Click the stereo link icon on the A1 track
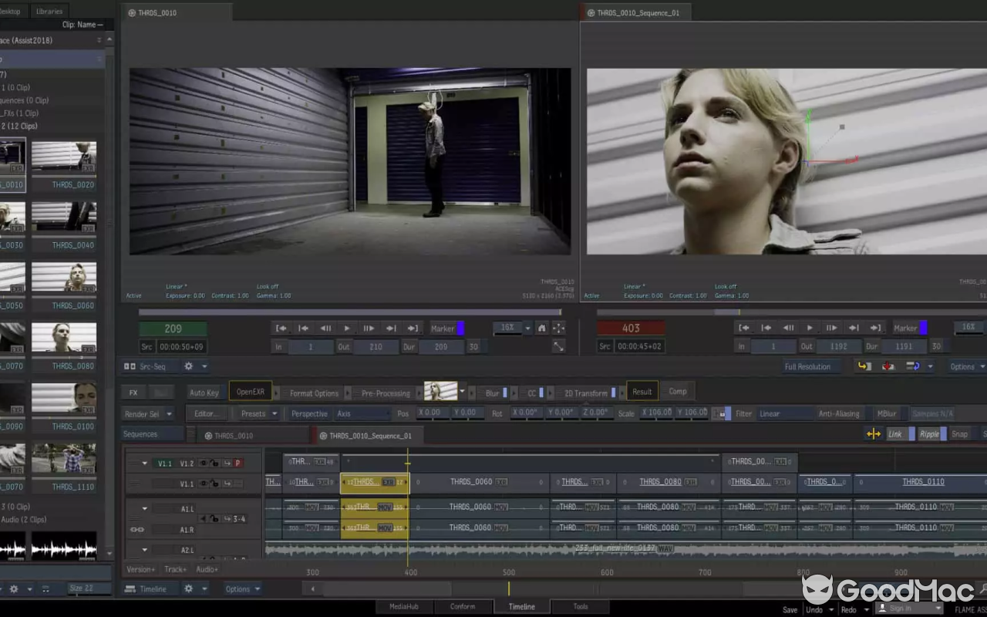 (137, 530)
